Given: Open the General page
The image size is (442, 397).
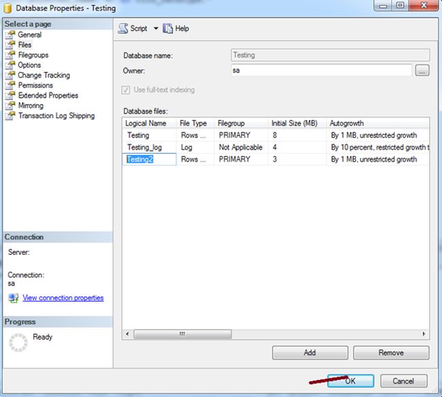Looking at the screenshot, I should click(30, 35).
